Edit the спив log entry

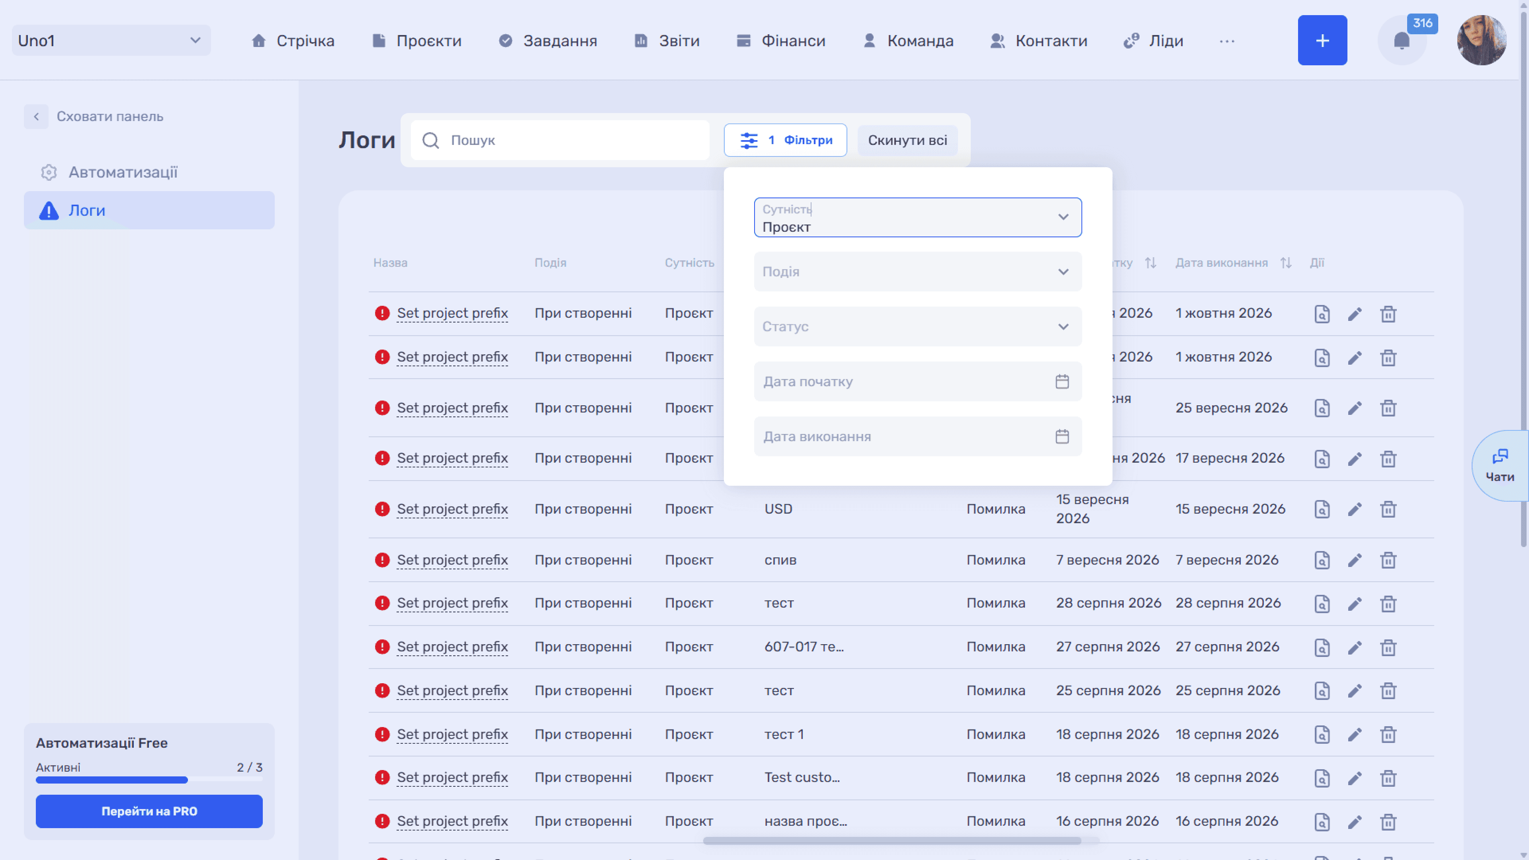1355,560
